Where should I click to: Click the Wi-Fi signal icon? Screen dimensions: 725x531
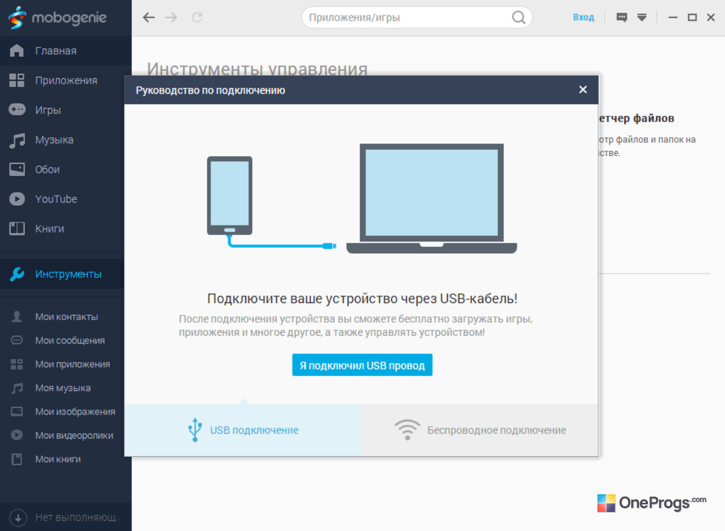tap(407, 430)
